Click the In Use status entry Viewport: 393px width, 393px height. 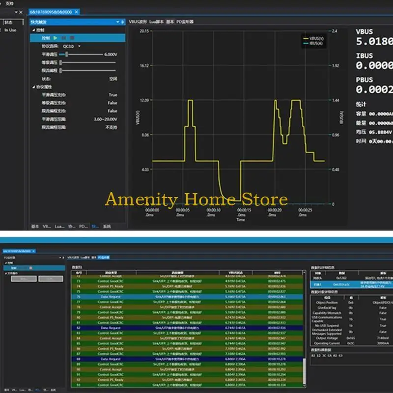tap(10, 30)
